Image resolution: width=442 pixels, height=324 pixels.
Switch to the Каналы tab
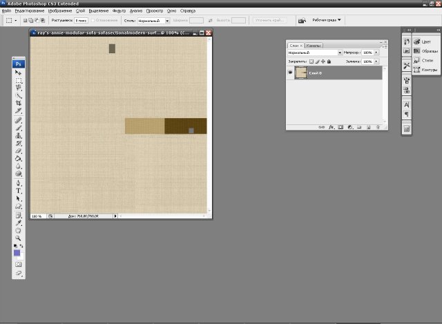tap(313, 45)
